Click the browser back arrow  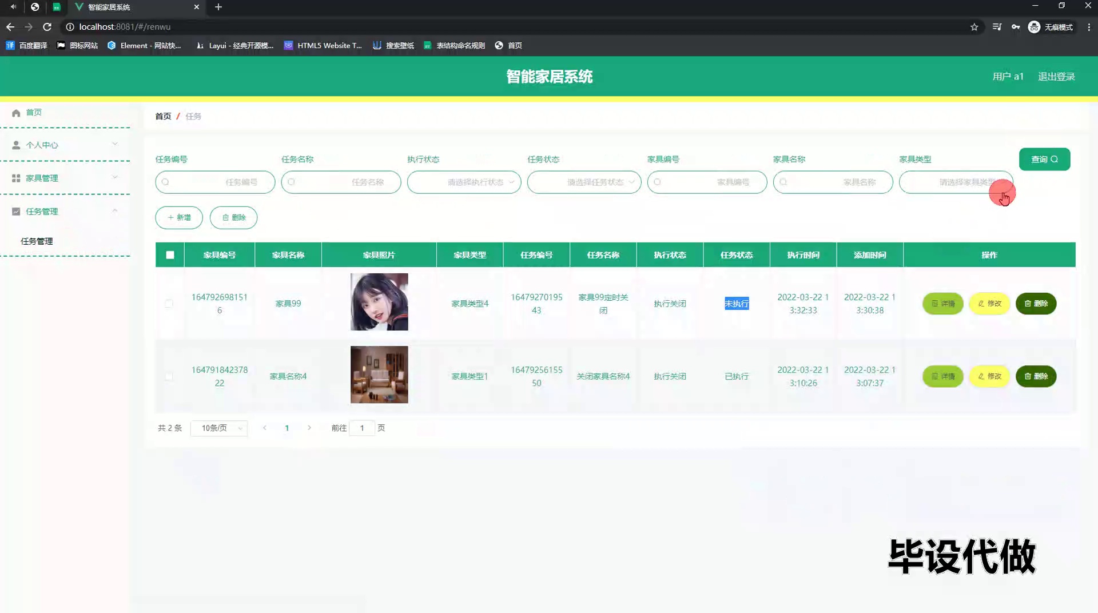point(10,27)
